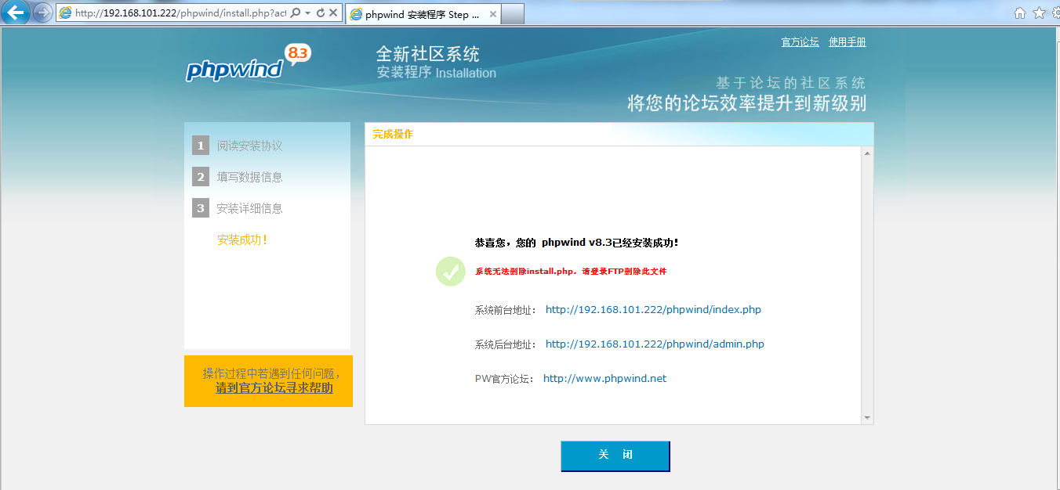The height and width of the screenshot is (490, 1060).
Task: Click the phpwind 8.3 logo
Action: click(x=249, y=63)
